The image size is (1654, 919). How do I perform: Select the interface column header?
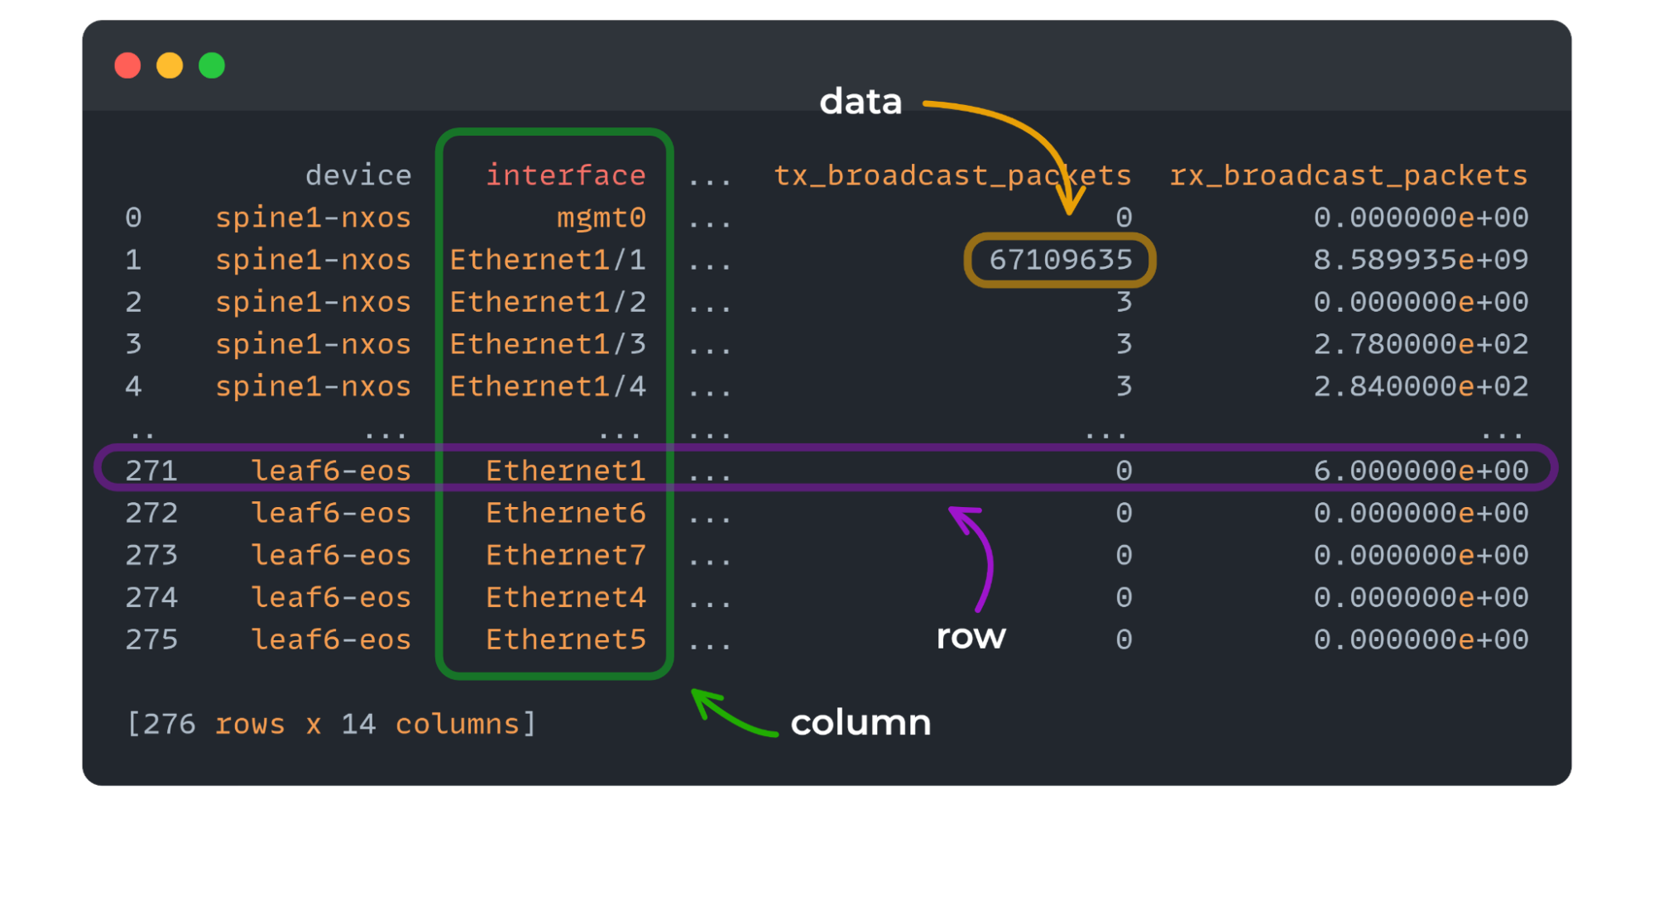click(566, 175)
